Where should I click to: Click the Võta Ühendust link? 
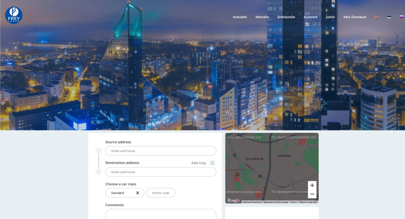pyautogui.click(x=354, y=17)
